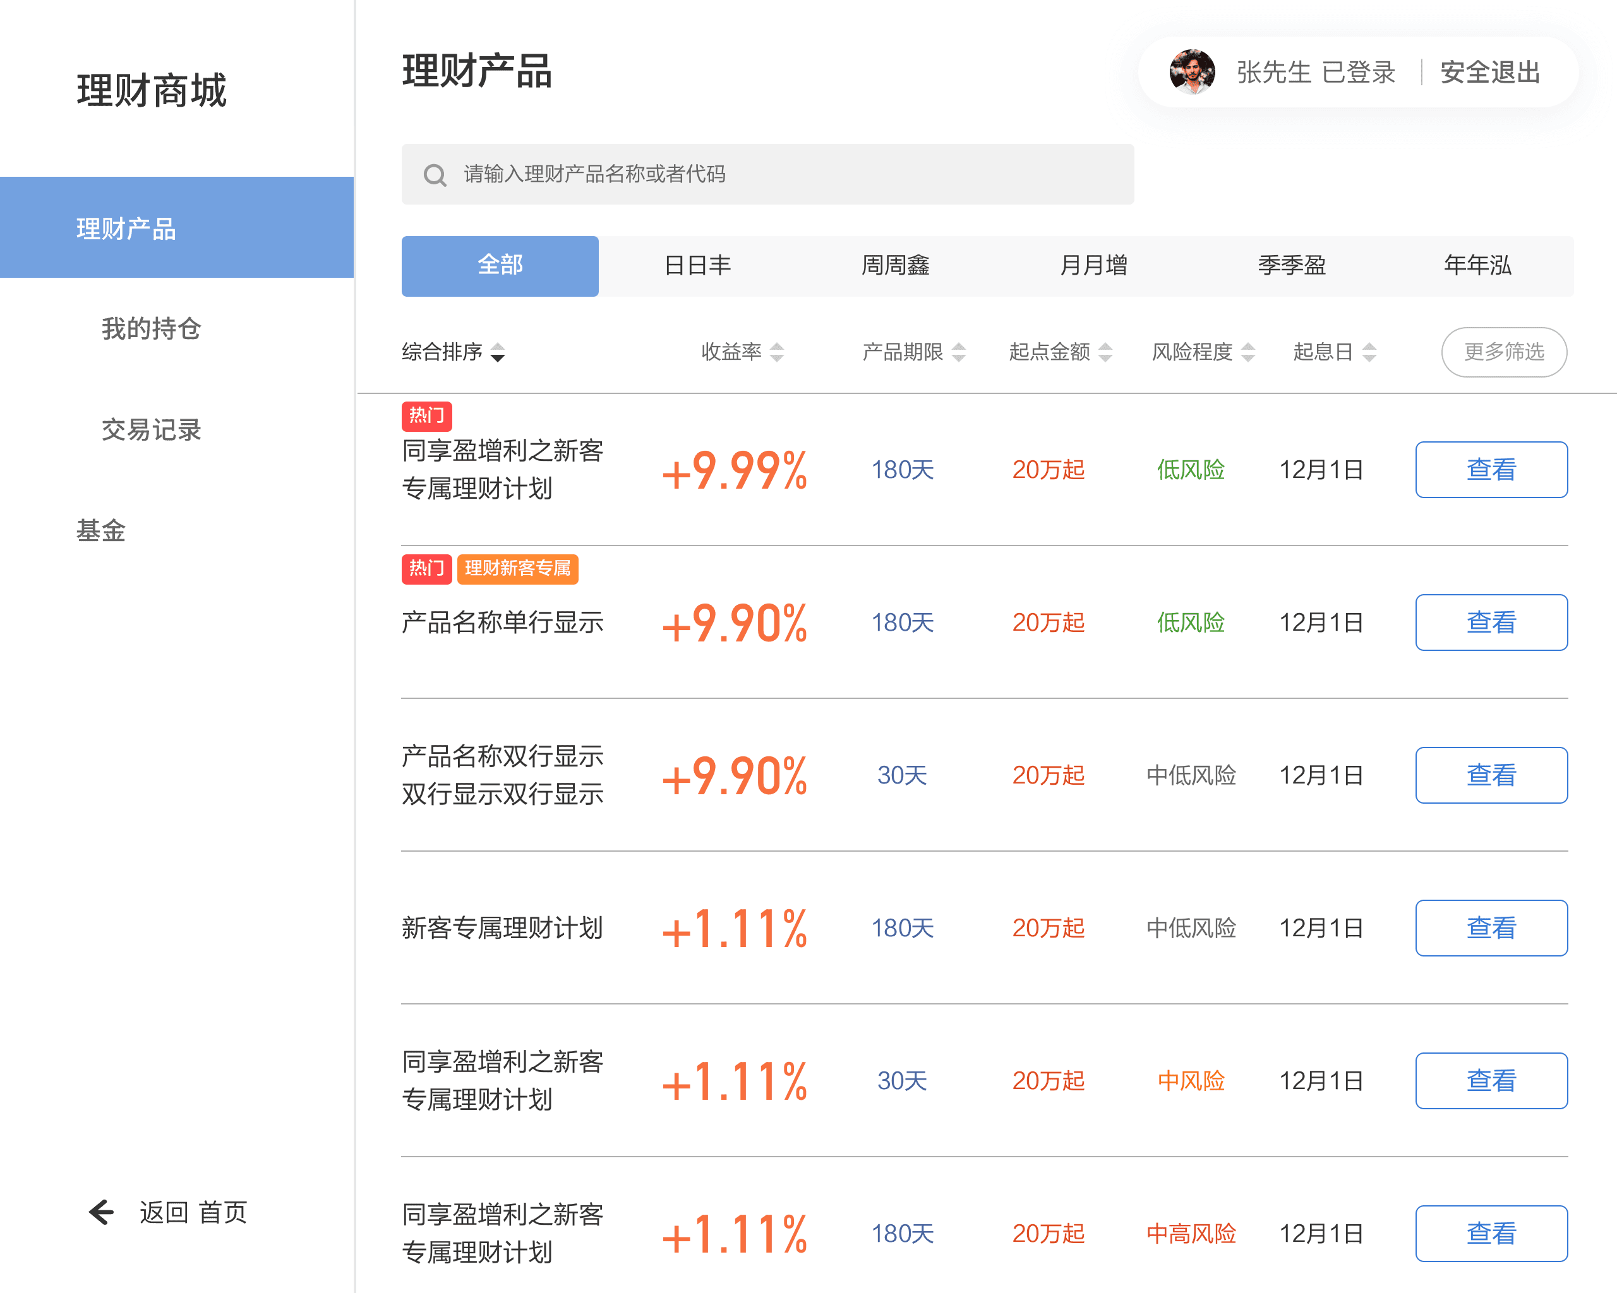Sort by 起点金额 using its sort arrows
Screen dimensions: 1617x1293
coord(1105,352)
